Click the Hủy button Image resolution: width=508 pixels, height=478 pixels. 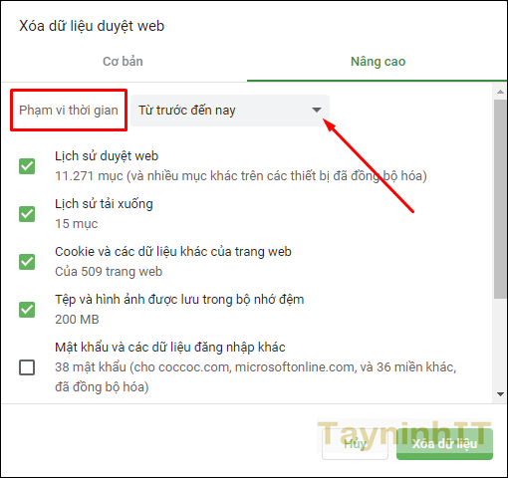point(355,444)
